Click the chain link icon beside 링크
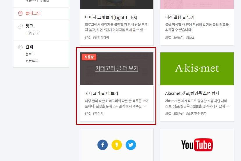The image size is (241, 161). (x=20, y=26)
